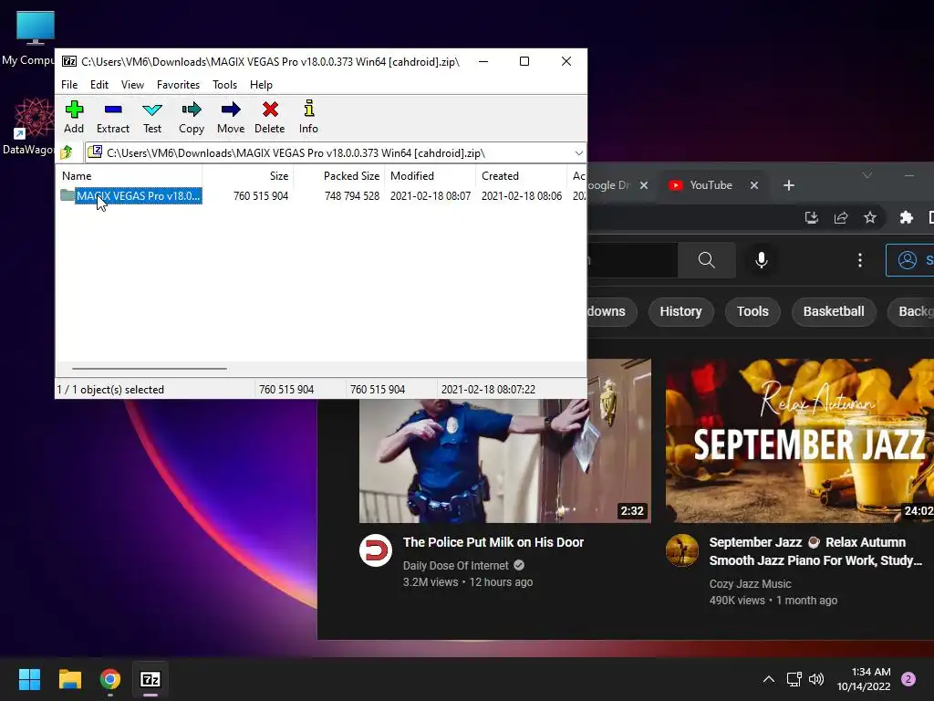Click the volume speaker tray icon
934x701 pixels.
click(x=816, y=679)
